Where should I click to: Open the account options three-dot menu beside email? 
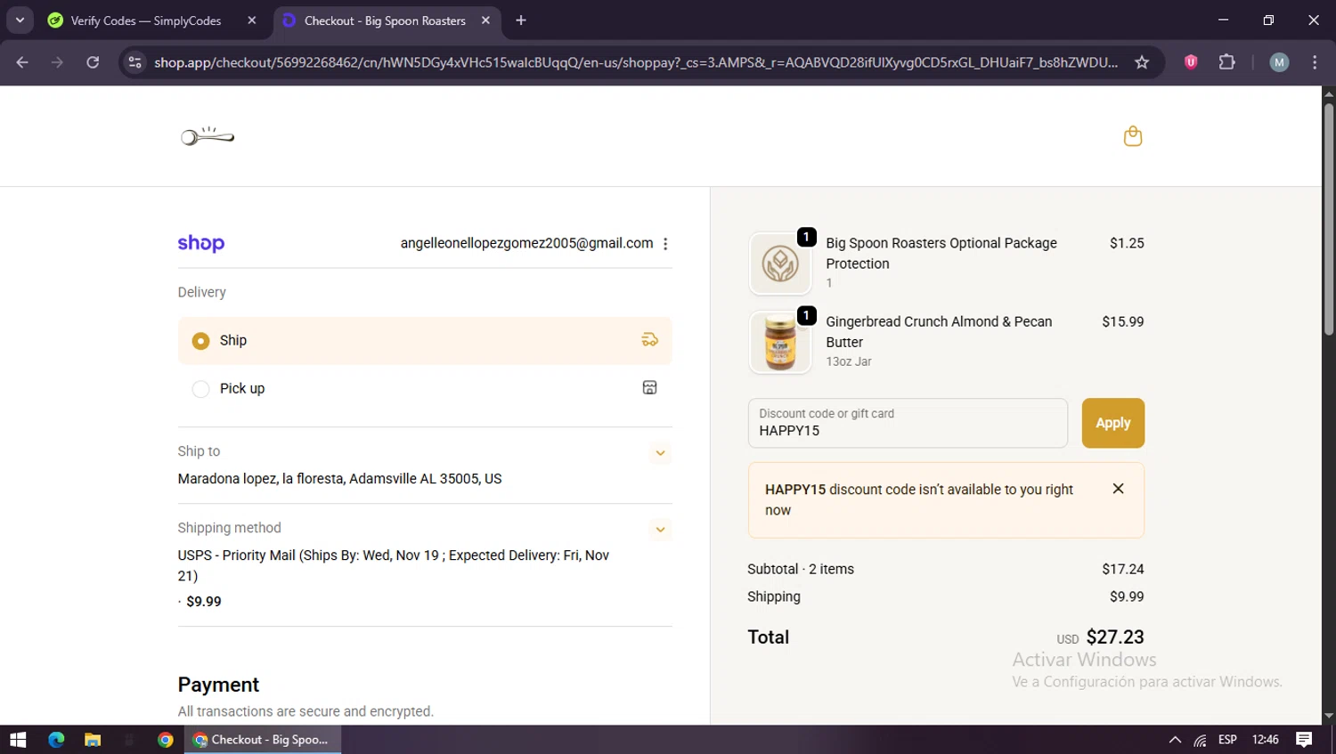point(665,244)
